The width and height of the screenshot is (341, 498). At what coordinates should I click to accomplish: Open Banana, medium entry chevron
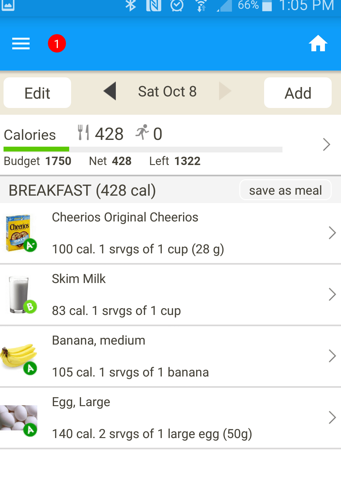(x=332, y=356)
